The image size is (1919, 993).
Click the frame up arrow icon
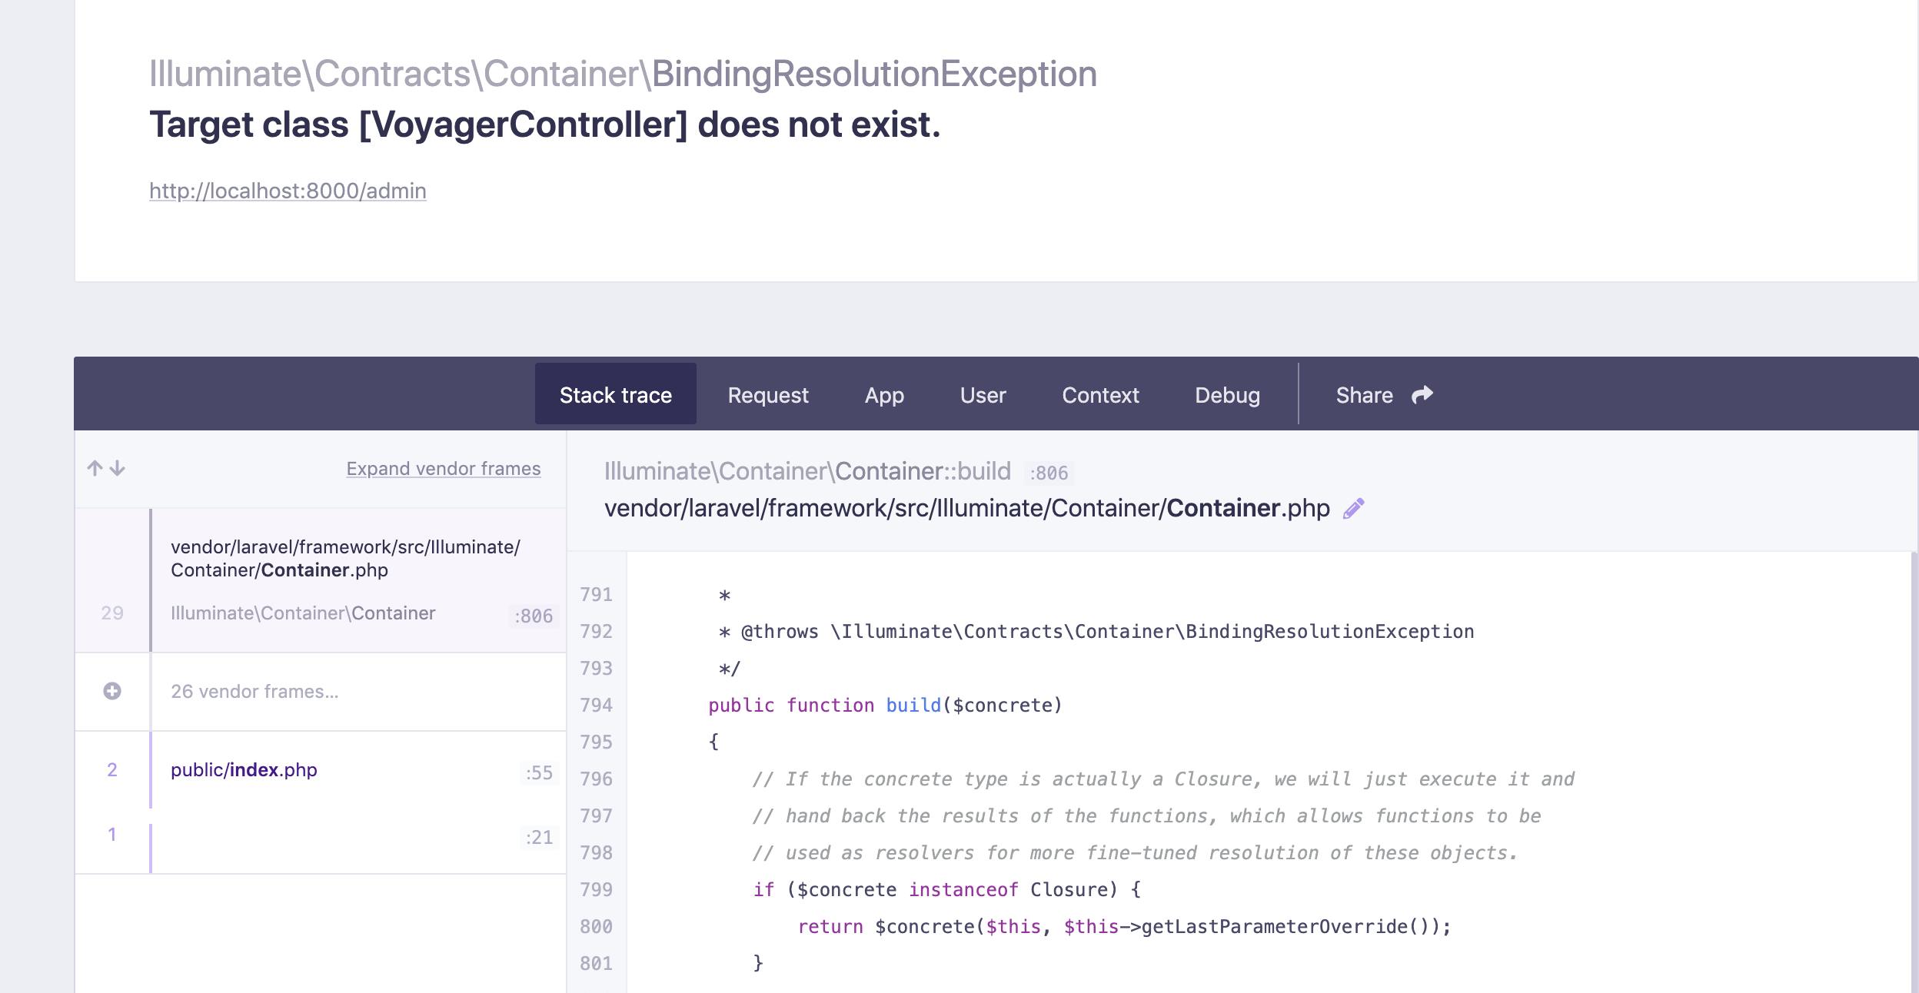[95, 468]
